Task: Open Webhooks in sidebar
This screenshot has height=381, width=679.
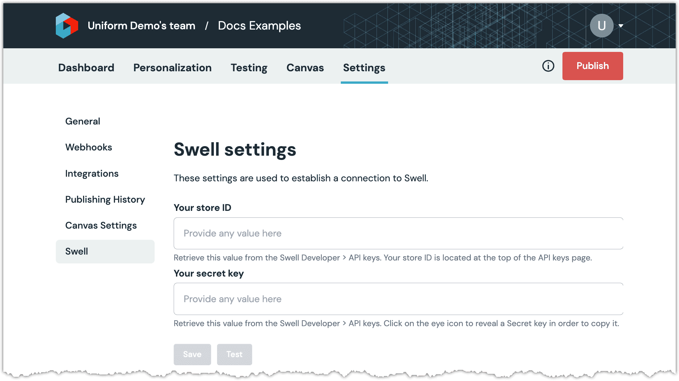Action: point(89,147)
